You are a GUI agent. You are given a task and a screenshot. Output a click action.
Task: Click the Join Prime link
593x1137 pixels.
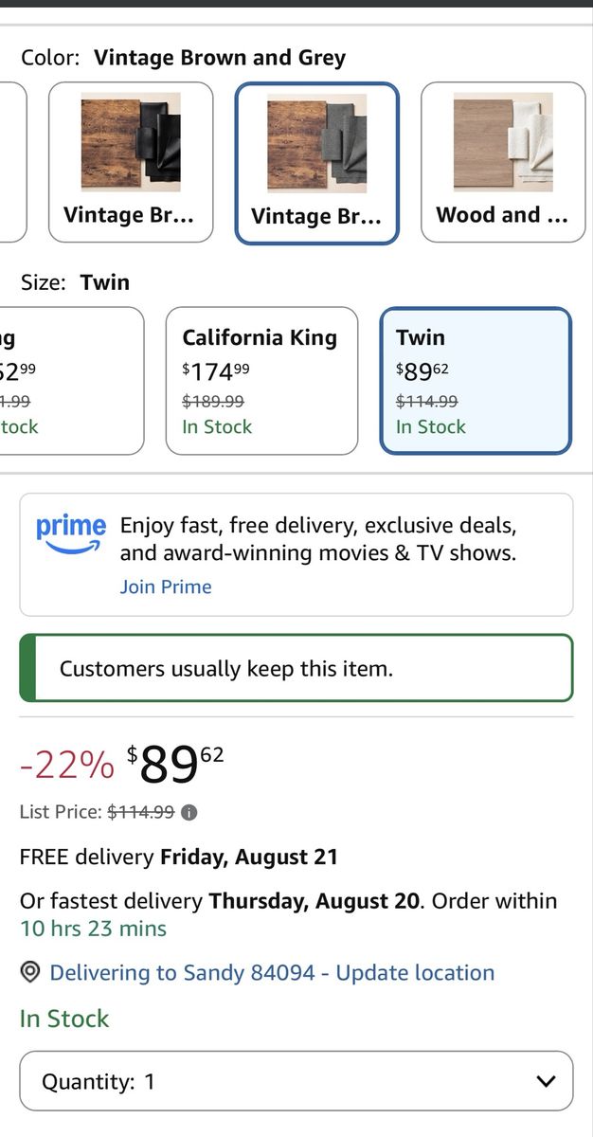(x=166, y=587)
